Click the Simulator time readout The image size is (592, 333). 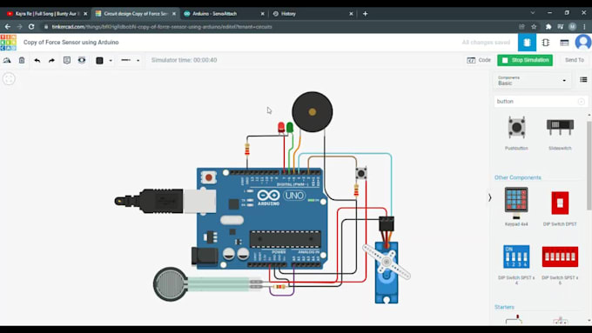point(185,60)
